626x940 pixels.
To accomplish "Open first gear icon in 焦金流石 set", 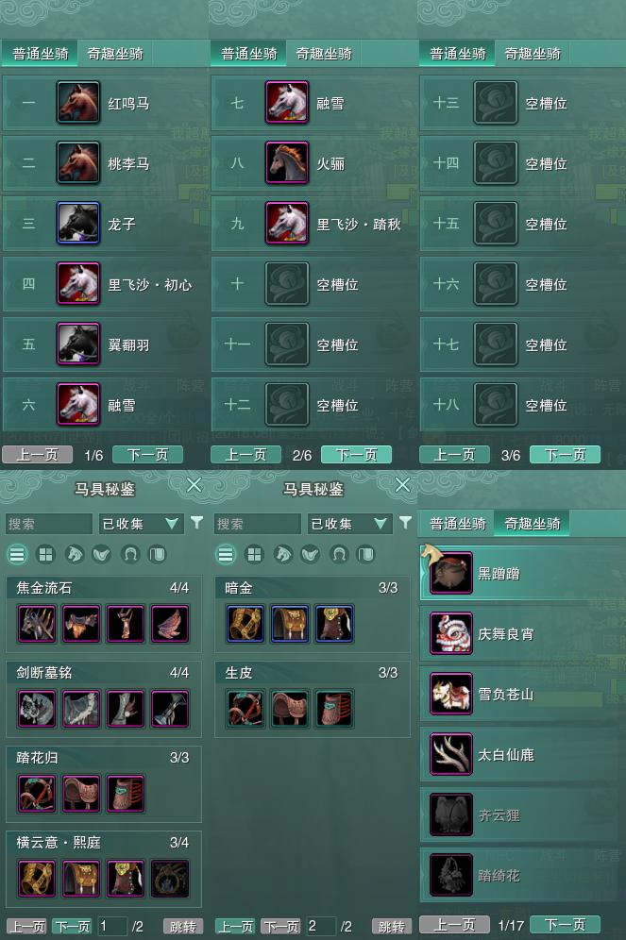I will 37,624.
